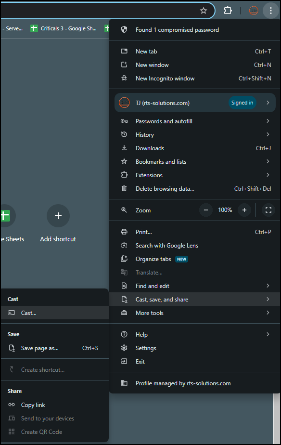The height and width of the screenshot is (445, 281).
Task: Select Organize tabs menu item
Action: 194,259
